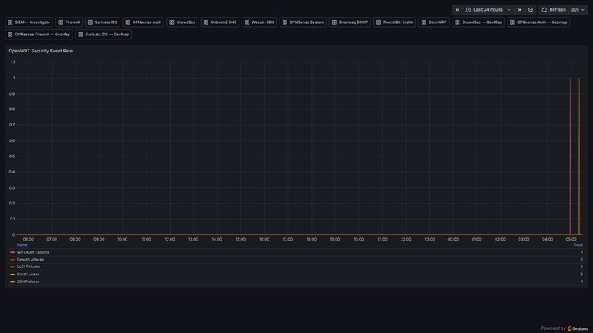Toggle LuCI Failures series in legend

(x=29, y=267)
